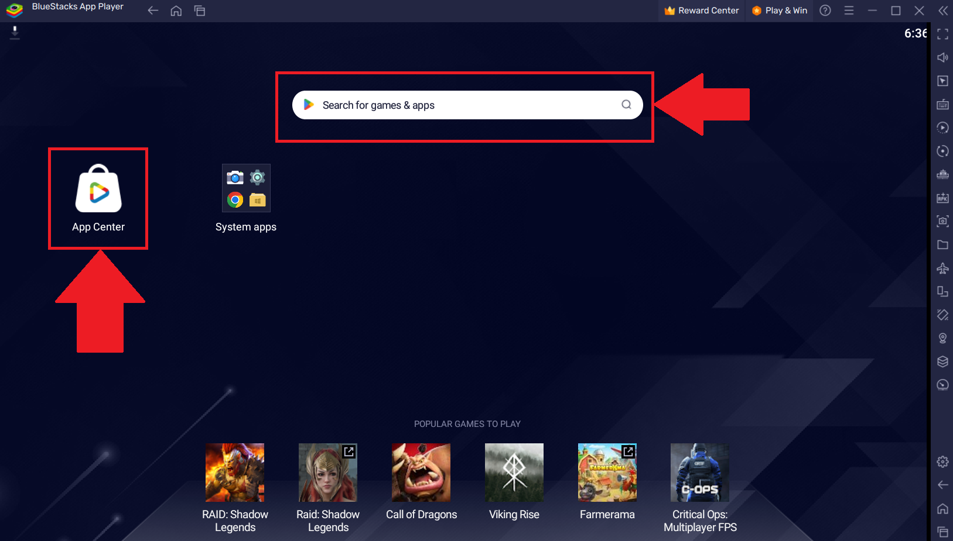This screenshot has width=953, height=541.
Task: Enable keyboard game controls
Action: pyautogui.click(x=943, y=105)
